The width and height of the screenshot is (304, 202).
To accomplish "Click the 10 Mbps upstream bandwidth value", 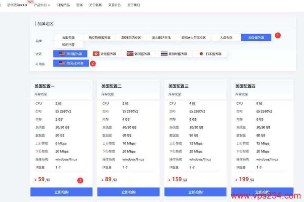I will (x=129, y=143).
